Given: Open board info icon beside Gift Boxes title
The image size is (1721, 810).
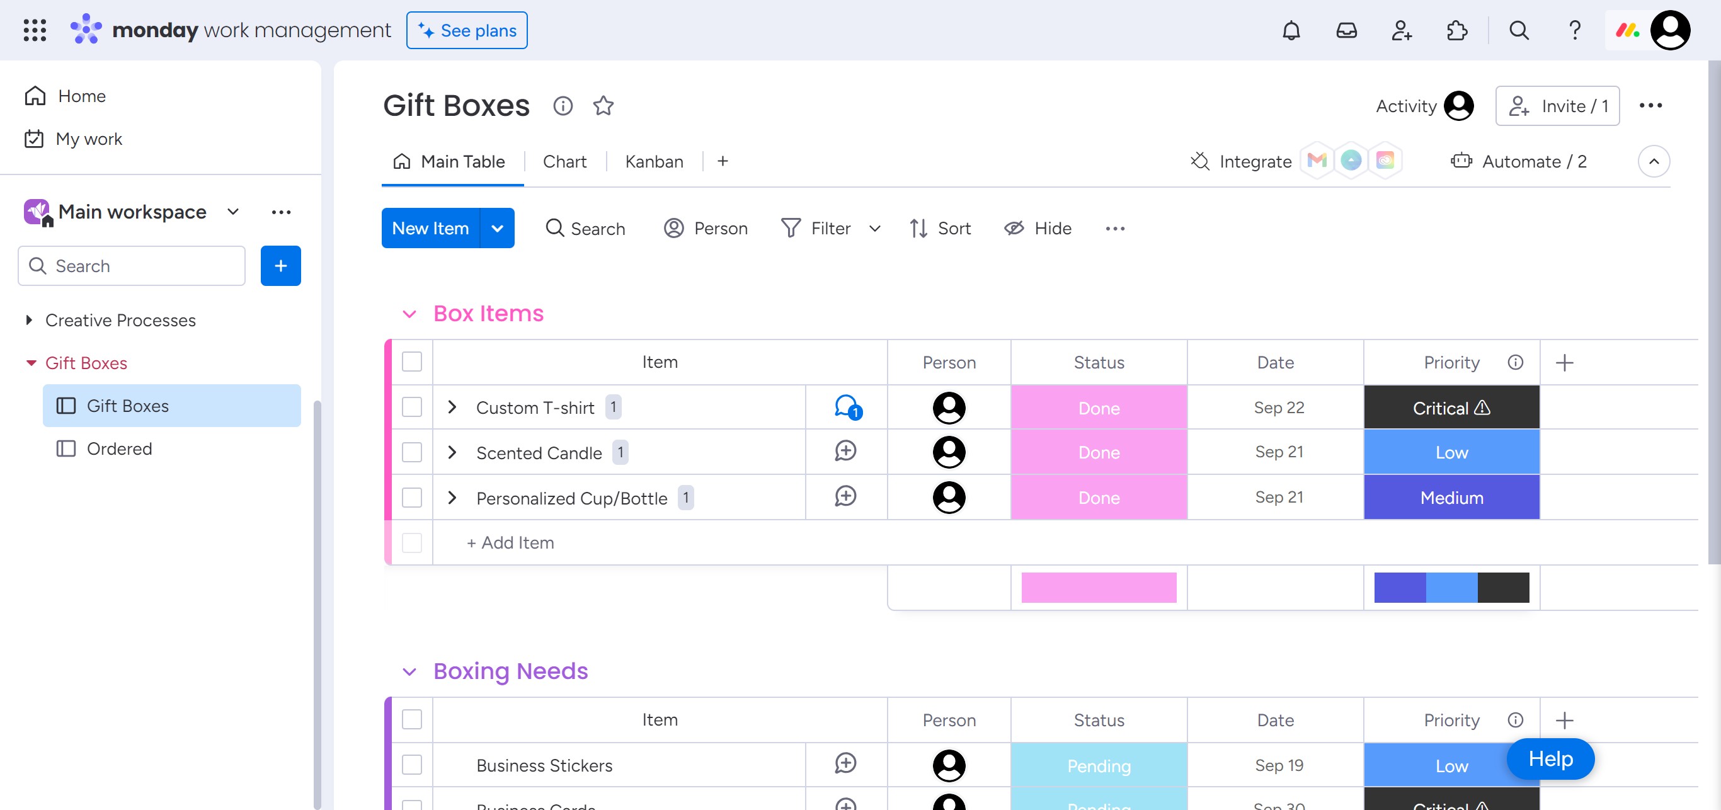Looking at the screenshot, I should click(x=563, y=106).
